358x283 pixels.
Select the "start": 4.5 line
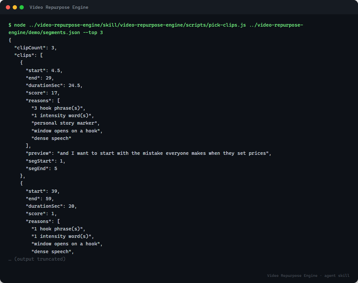[44, 70]
